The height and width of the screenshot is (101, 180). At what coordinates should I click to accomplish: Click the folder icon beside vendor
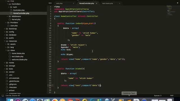(x=7, y=72)
